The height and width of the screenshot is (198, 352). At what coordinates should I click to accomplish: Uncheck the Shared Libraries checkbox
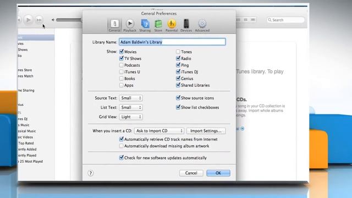(178, 85)
